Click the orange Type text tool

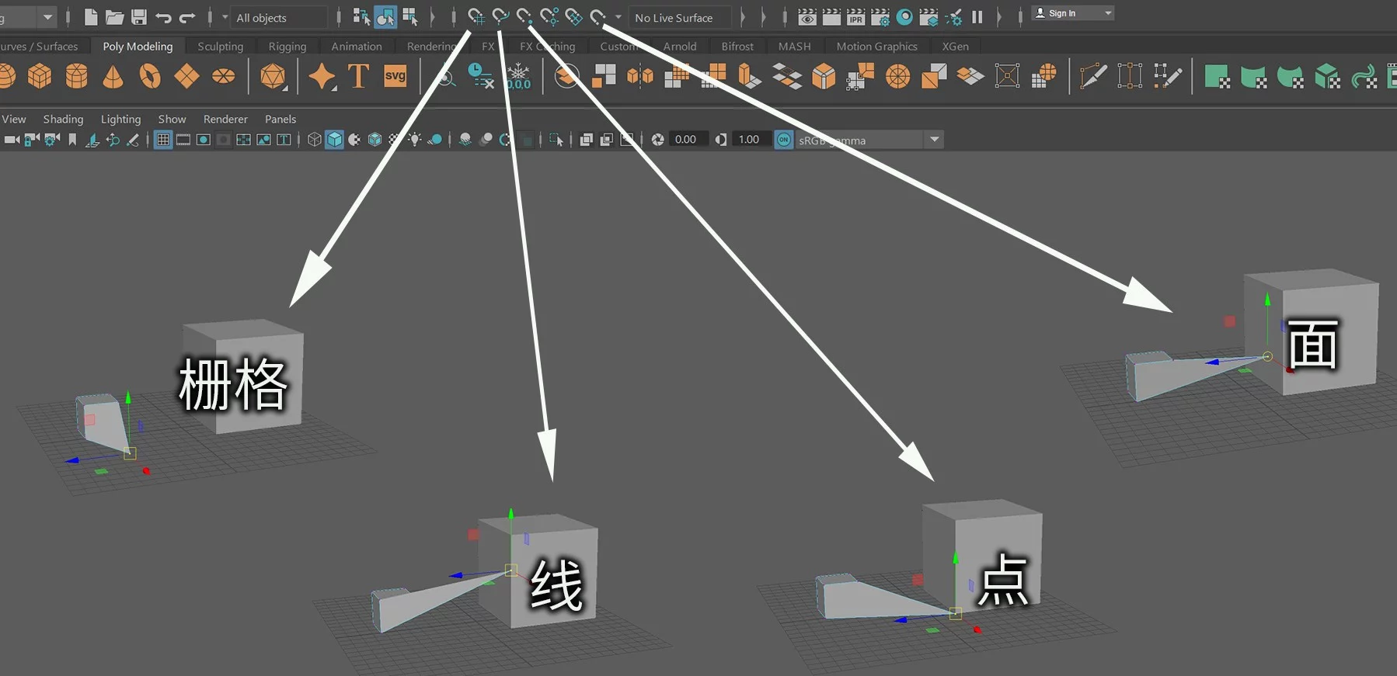pyautogui.click(x=358, y=77)
